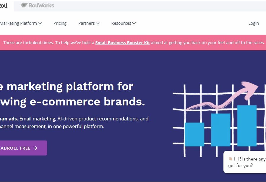Viewport: 266px width, 182px height.
Task: Switch to the AdRoll tab at top left
Action: tap(4, 5)
